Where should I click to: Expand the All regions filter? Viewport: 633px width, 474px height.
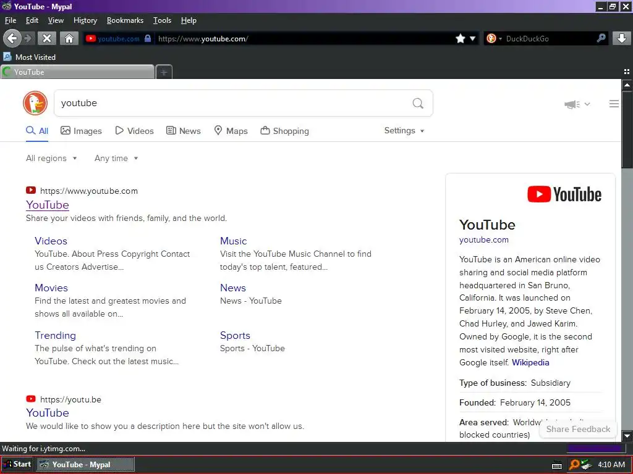pos(51,158)
